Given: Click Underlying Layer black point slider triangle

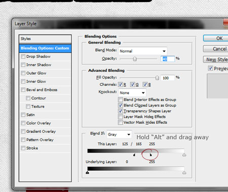Looking at the screenshot, I should pos(87,172).
